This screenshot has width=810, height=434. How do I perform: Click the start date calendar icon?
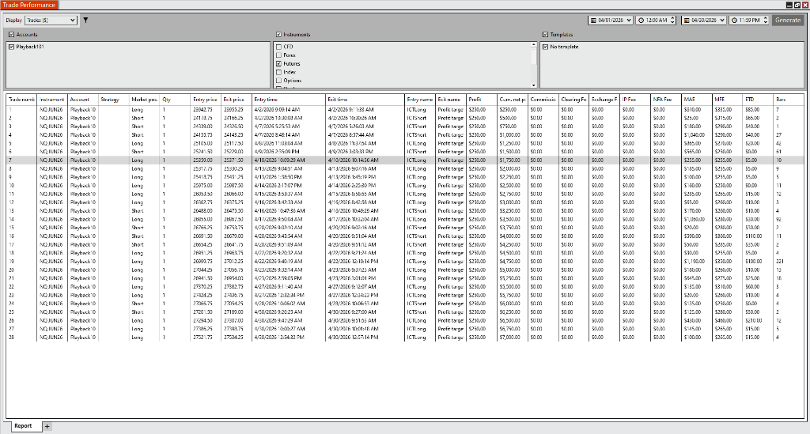point(593,20)
